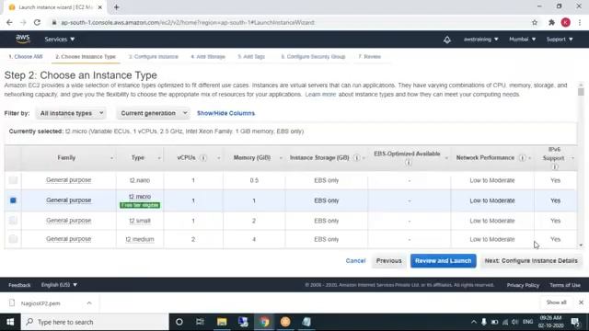
Task: Sort by the Family column
Action: click(x=66, y=158)
